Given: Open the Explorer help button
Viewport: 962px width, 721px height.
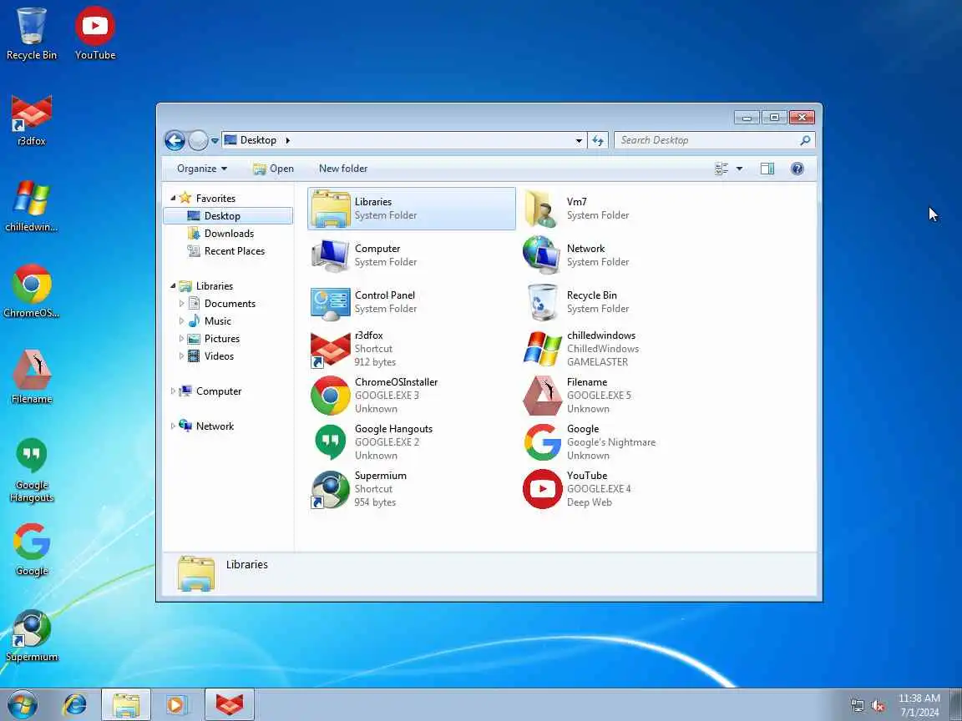Looking at the screenshot, I should (797, 169).
